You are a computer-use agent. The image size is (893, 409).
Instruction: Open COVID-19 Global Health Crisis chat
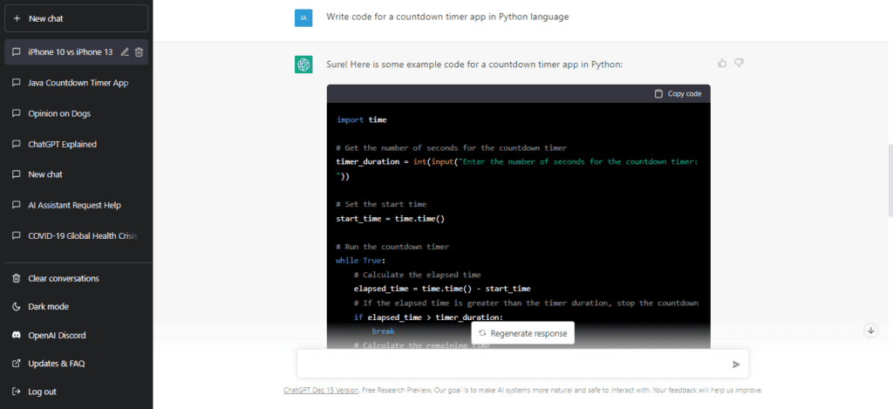click(x=82, y=235)
